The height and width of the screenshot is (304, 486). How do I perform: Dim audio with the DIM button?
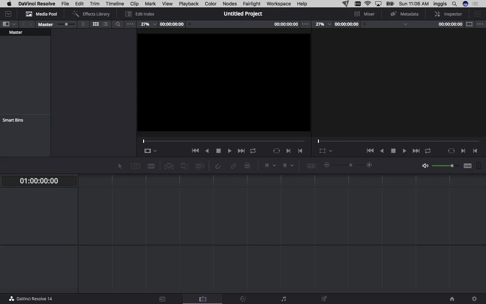click(x=467, y=166)
